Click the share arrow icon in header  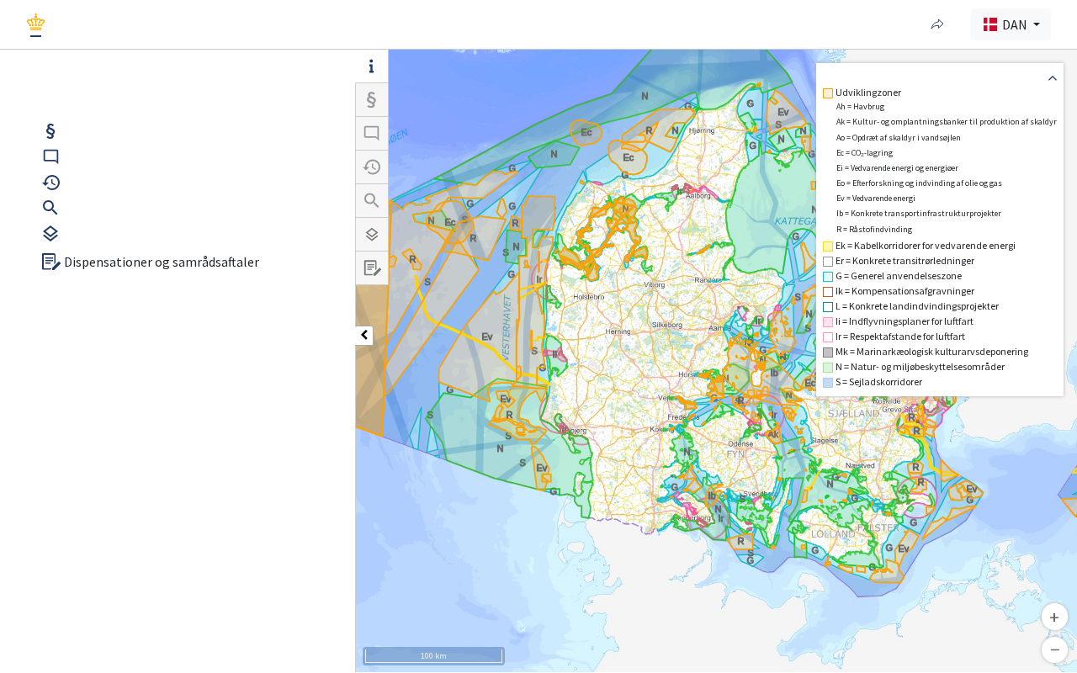(x=937, y=24)
